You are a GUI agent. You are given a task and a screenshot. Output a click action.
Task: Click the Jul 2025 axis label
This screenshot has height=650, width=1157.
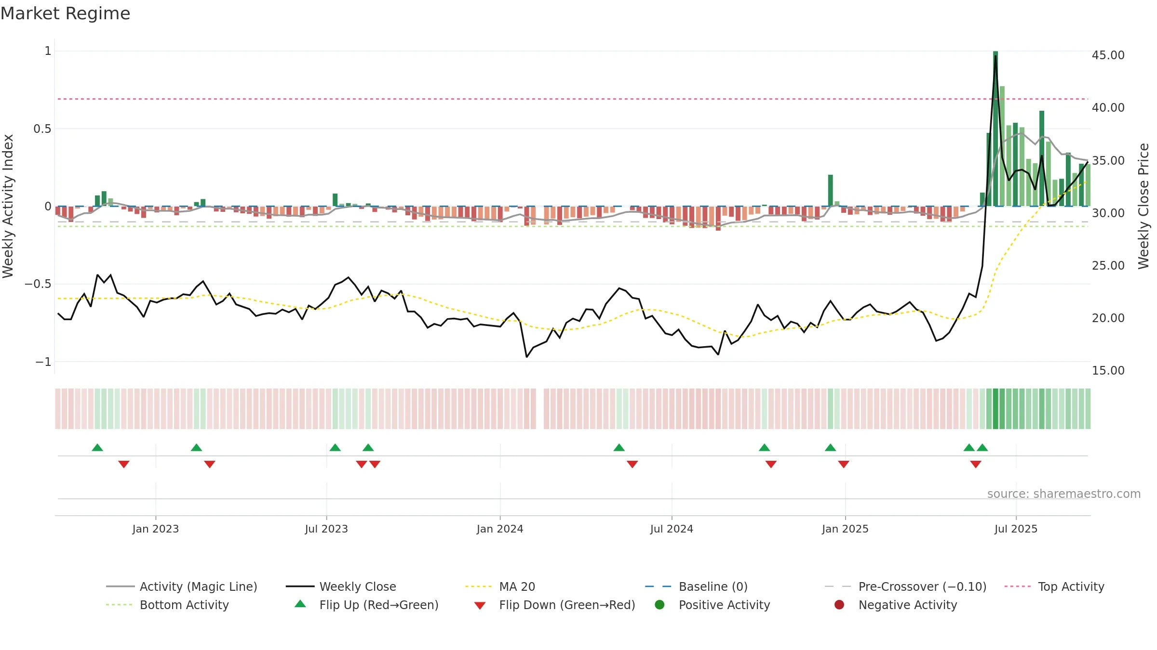(1016, 529)
